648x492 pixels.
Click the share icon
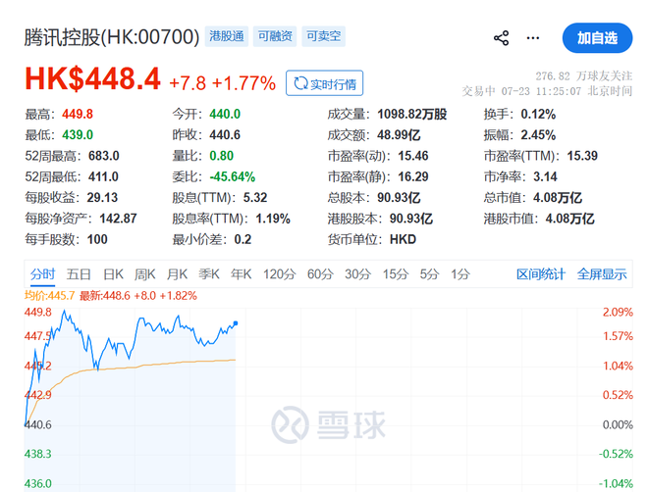point(502,38)
